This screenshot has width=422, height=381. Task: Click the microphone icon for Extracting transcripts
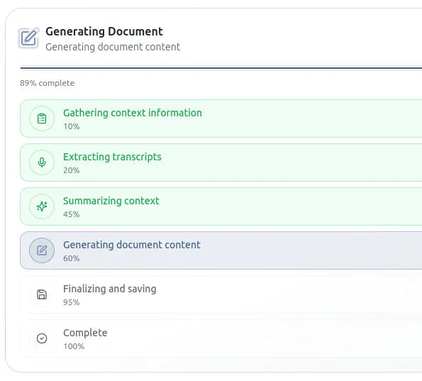pyautogui.click(x=42, y=162)
